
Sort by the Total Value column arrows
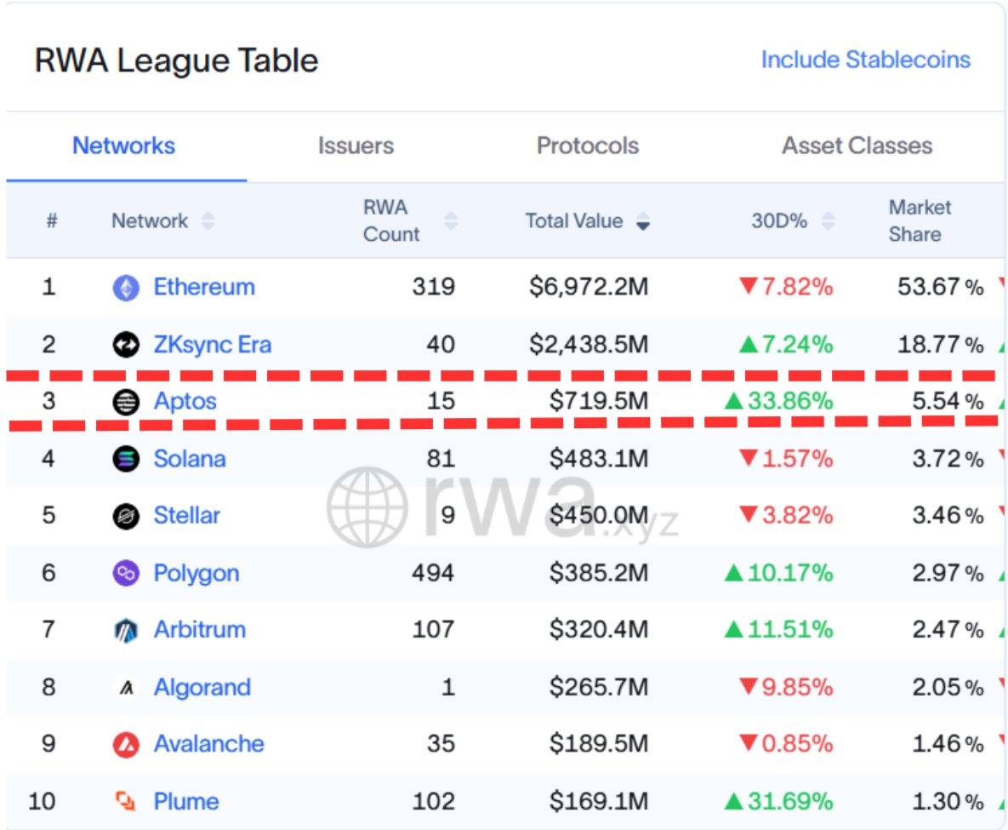[x=643, y=221]
